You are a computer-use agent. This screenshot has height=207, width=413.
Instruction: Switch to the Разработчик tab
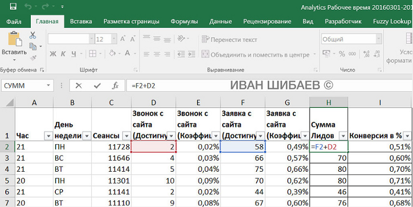[343, 22]
